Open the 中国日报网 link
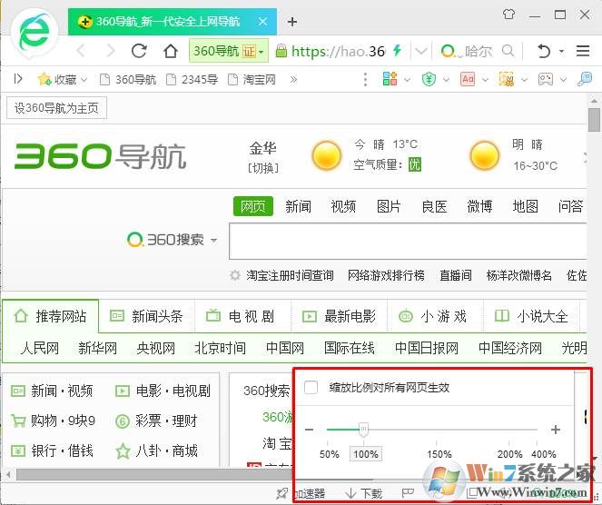This screenshot has width=602, height=505. coord(427,348)
